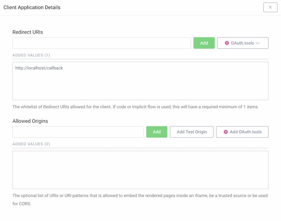Focus the Allowed Origins input field
This screenshot has height=221, width=281.
[78, 132]
